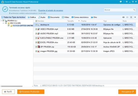Switch to thumbnail grid view
Viewport: 138px width, 96px height.
pos(127,17)
